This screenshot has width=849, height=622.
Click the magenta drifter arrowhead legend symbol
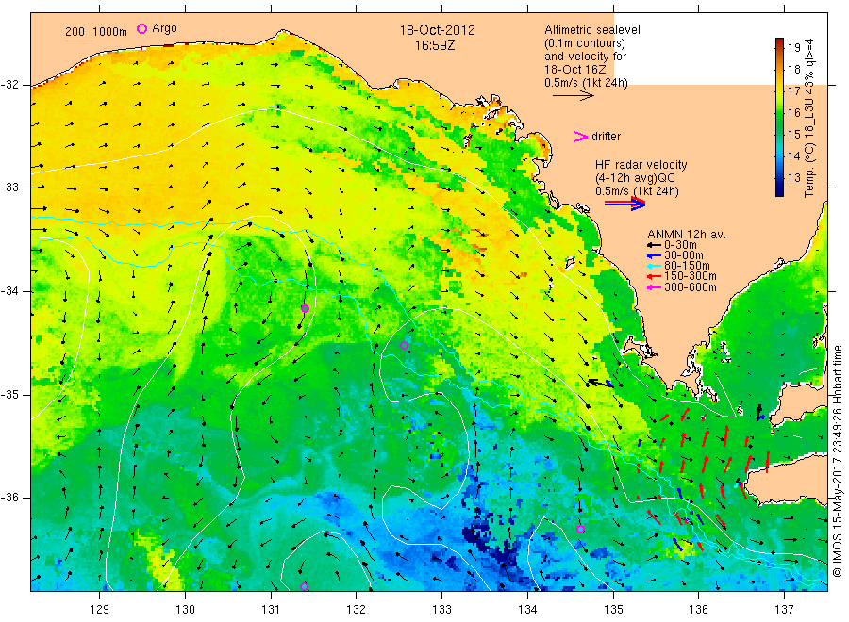[x=580, y=137]
